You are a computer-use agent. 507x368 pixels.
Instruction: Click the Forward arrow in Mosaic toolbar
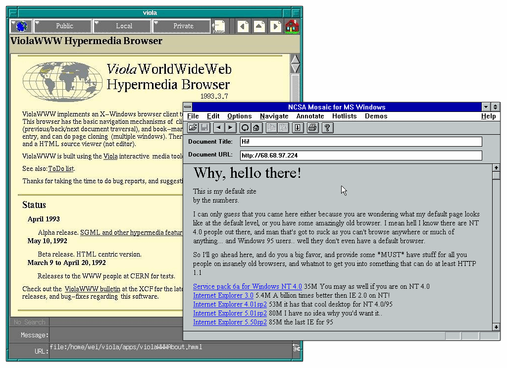pos(230,128)
